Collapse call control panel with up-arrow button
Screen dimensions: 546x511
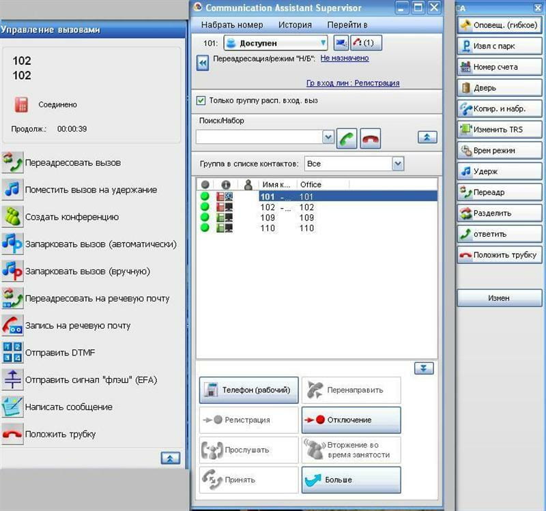pyautogui.click(x=171, y=458)
